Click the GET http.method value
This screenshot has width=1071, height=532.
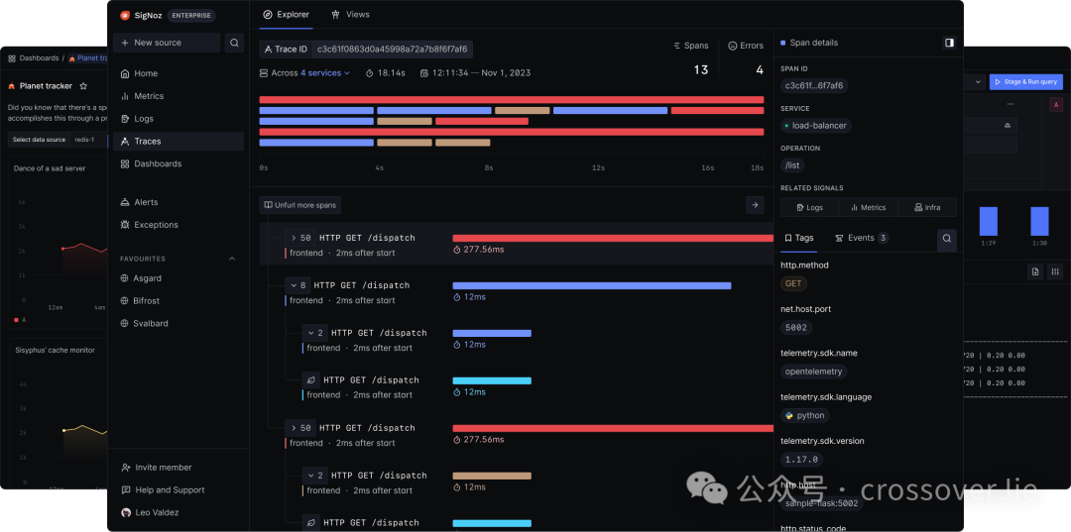(793, 283)
